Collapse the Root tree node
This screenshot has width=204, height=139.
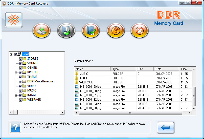(11, 54)
